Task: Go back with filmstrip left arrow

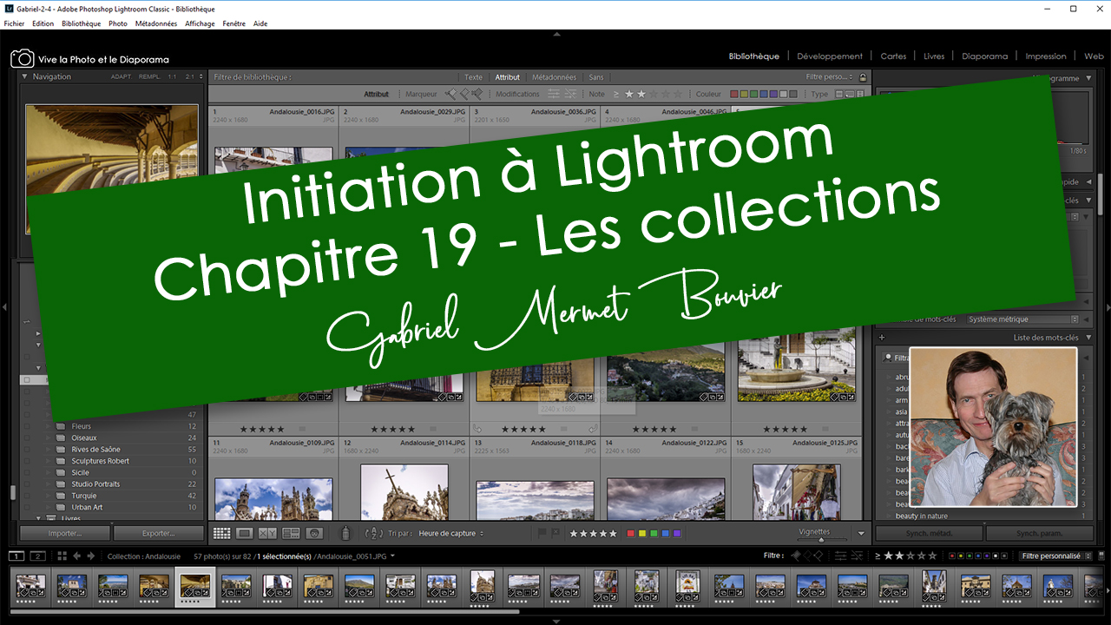Action: (x=76, y=556)
